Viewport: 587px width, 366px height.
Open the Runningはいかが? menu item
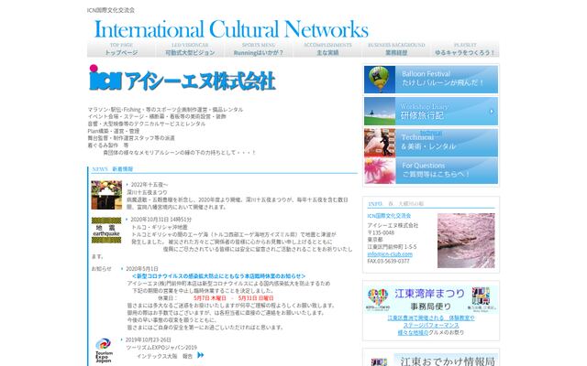(259, 48)
